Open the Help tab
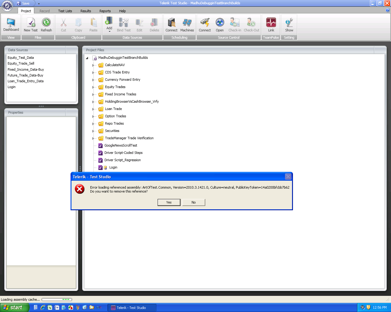This screenshot has height=312, width=391. (x=122, y=11)
